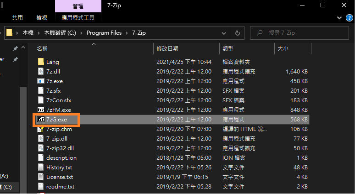The image size is (355, 194).
Task: Select the 7z.sfx file name
Action: [x=53, y=91]
